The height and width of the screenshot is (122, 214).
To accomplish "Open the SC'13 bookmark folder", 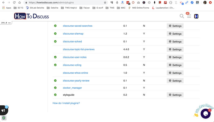I will [18, 8].
